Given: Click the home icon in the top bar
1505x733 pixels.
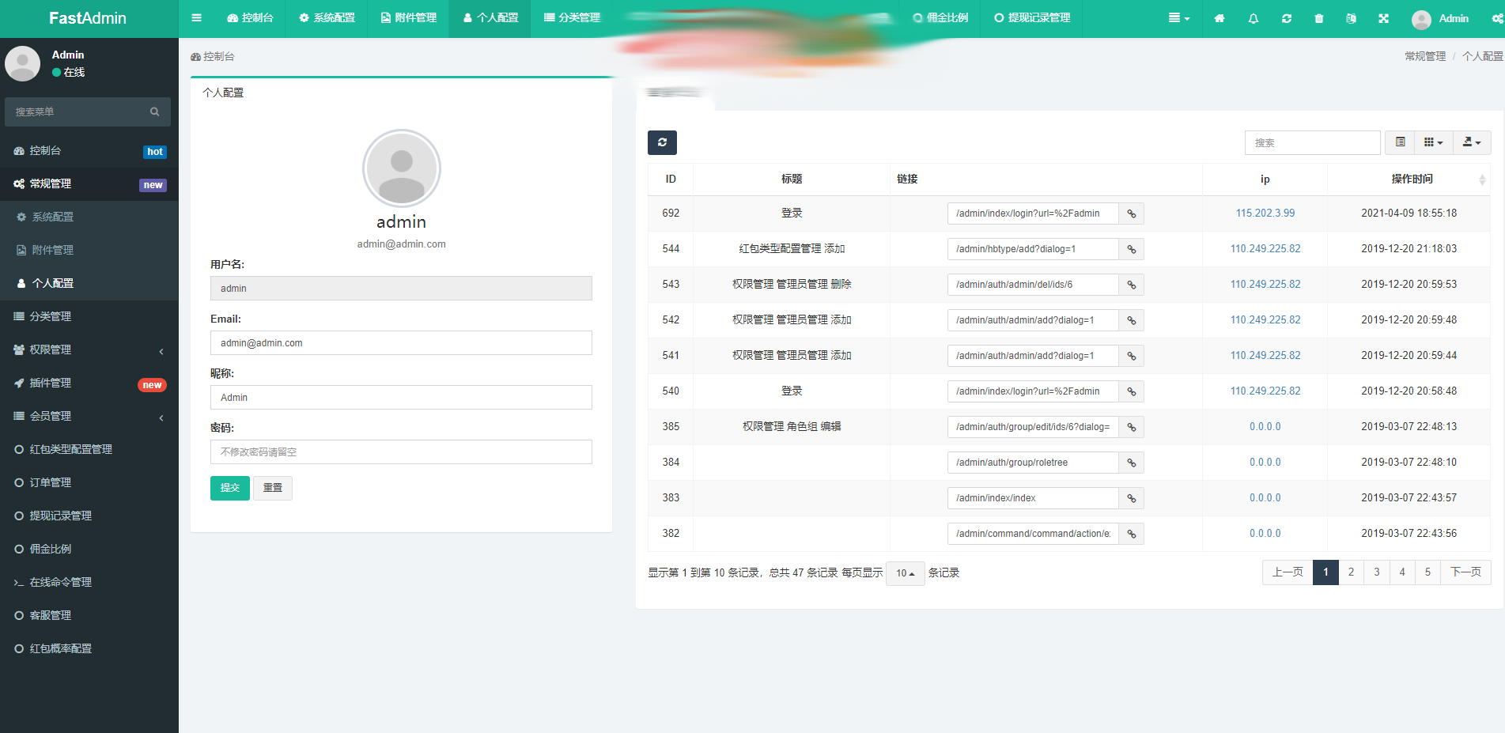Looking at the screenshot, I should tap(1219, 17).
